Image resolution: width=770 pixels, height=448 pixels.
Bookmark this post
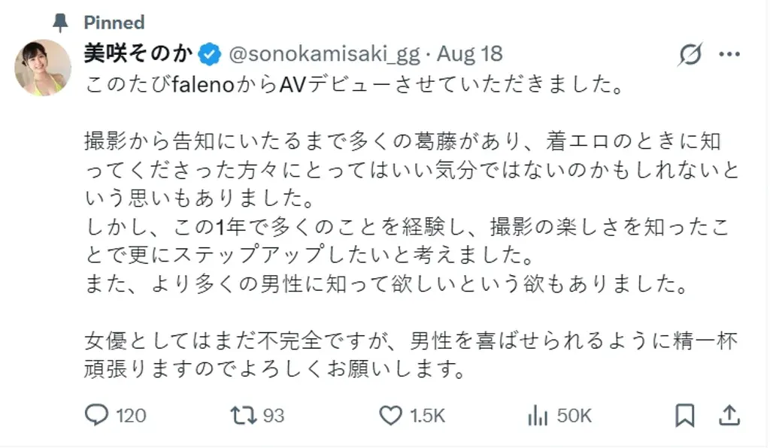pos(684,415)
